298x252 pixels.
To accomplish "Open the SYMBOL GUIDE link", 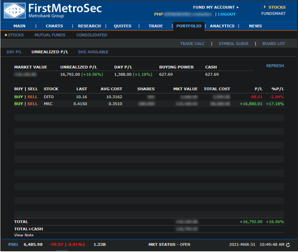I will pyautogui.click(x=233, y=44).
